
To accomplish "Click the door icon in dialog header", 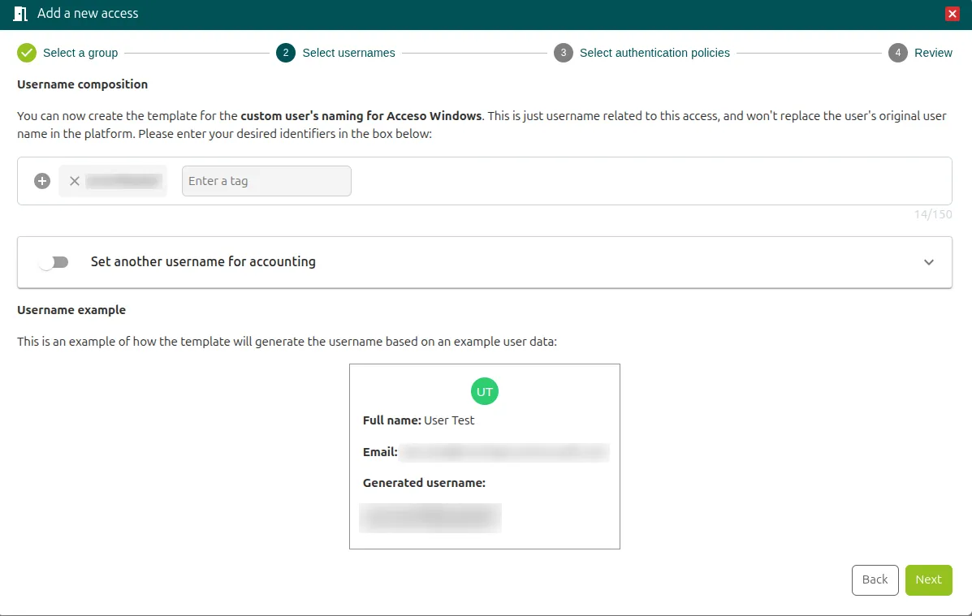I will click(x=20, y=14).
